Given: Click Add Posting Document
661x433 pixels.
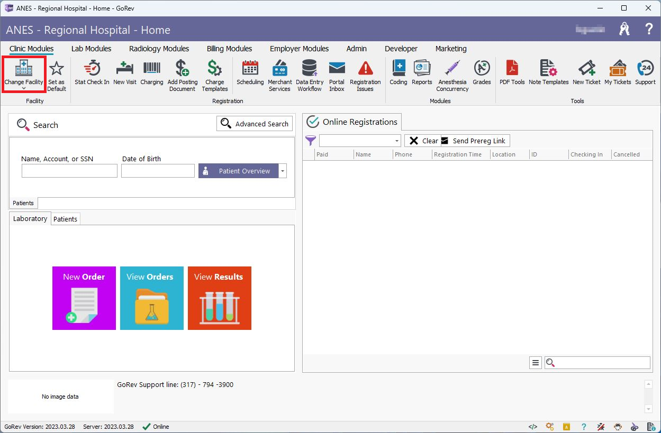Looking at the screenshot, I should click(183, 75).
